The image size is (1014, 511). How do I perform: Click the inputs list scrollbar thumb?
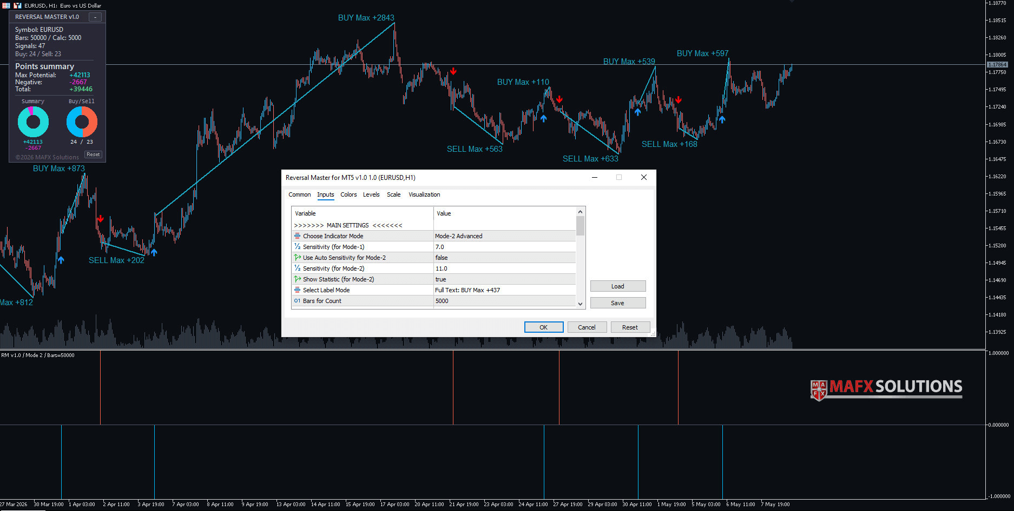[x=580, y=226]
